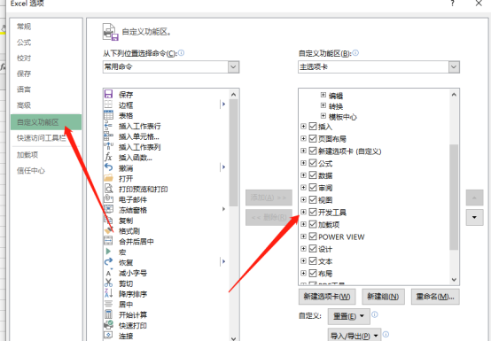Click the help question mark icon
The width and height of the screenshot is (491, 341).
coord(453,4)
